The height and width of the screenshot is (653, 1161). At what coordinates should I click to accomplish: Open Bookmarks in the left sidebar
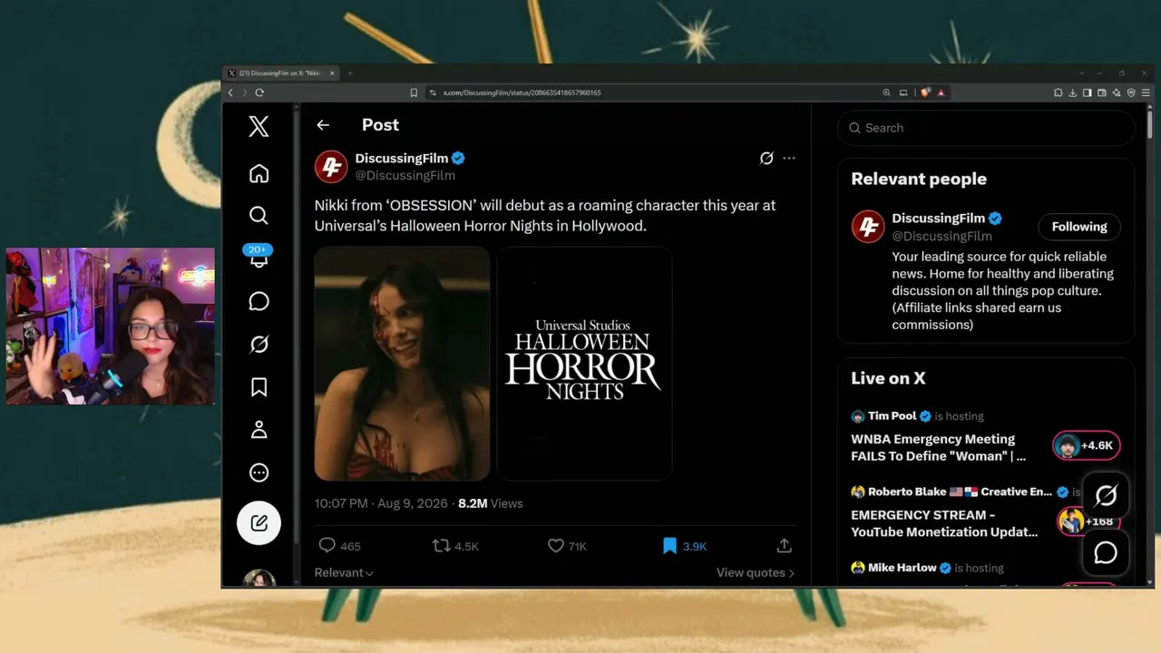click(259, 387)
